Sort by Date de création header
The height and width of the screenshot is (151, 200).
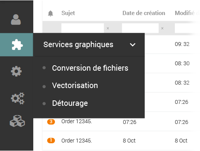coord(144,13)
